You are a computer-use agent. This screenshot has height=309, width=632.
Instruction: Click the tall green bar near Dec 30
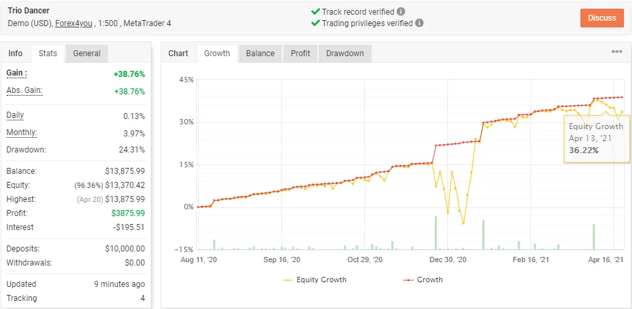(x=436, y=233)
